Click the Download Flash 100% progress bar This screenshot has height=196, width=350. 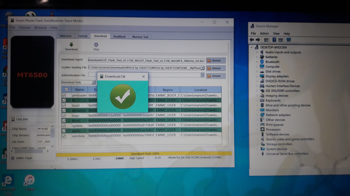[144, 154]
